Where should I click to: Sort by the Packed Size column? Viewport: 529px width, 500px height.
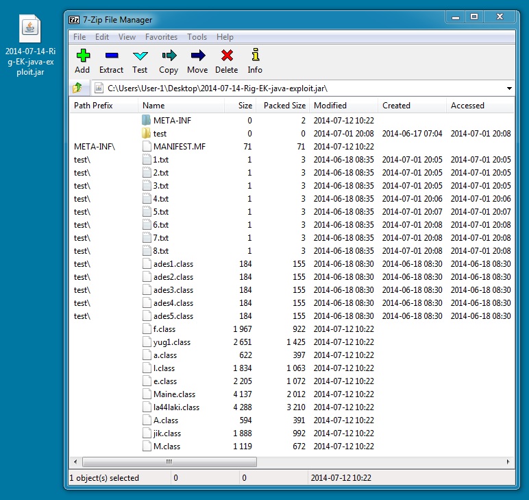284,106
